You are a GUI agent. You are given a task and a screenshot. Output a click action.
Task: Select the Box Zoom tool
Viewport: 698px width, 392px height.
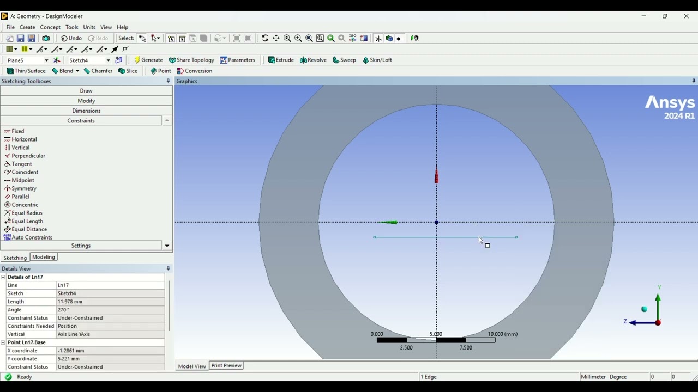tap(298, 38)
